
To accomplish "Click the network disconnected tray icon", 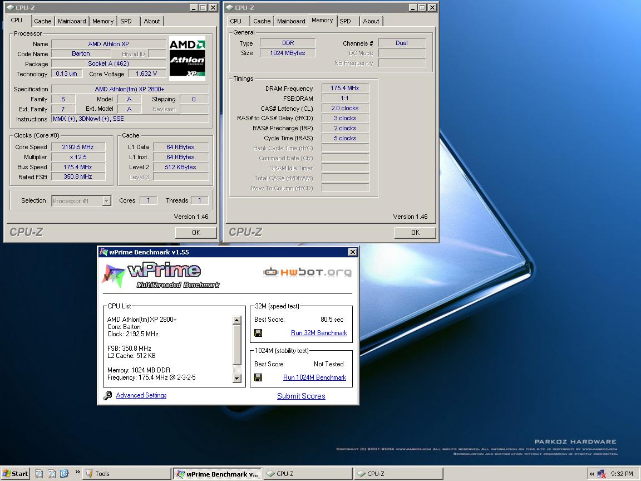I will (x=601, y=474).
